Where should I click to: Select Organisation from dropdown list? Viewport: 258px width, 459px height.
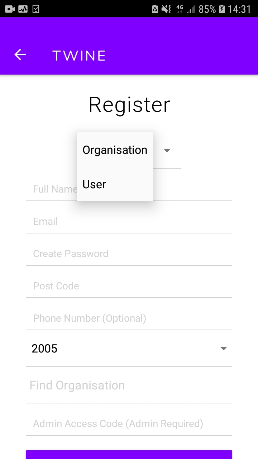[115, 150]
